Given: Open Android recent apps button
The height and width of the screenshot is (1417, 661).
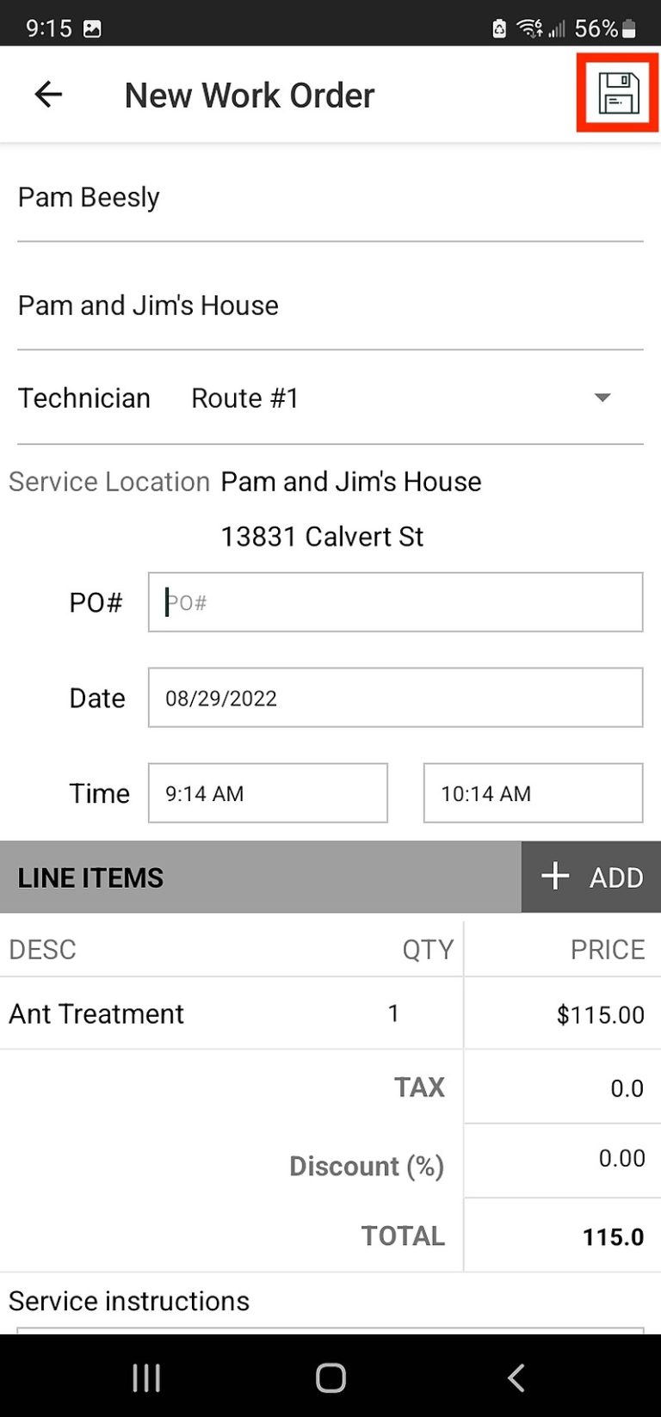Looking at the screenshot, I should [x=146, y=1377].
